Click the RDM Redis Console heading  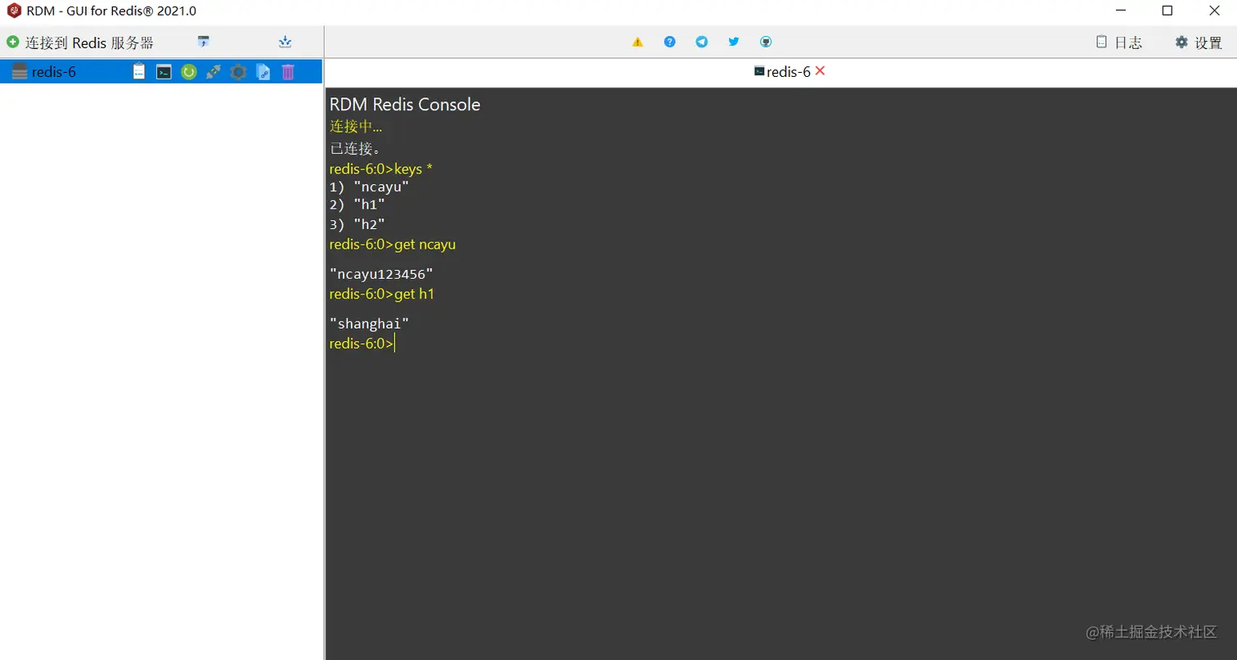pyautogui.click(x=405, y=105)
